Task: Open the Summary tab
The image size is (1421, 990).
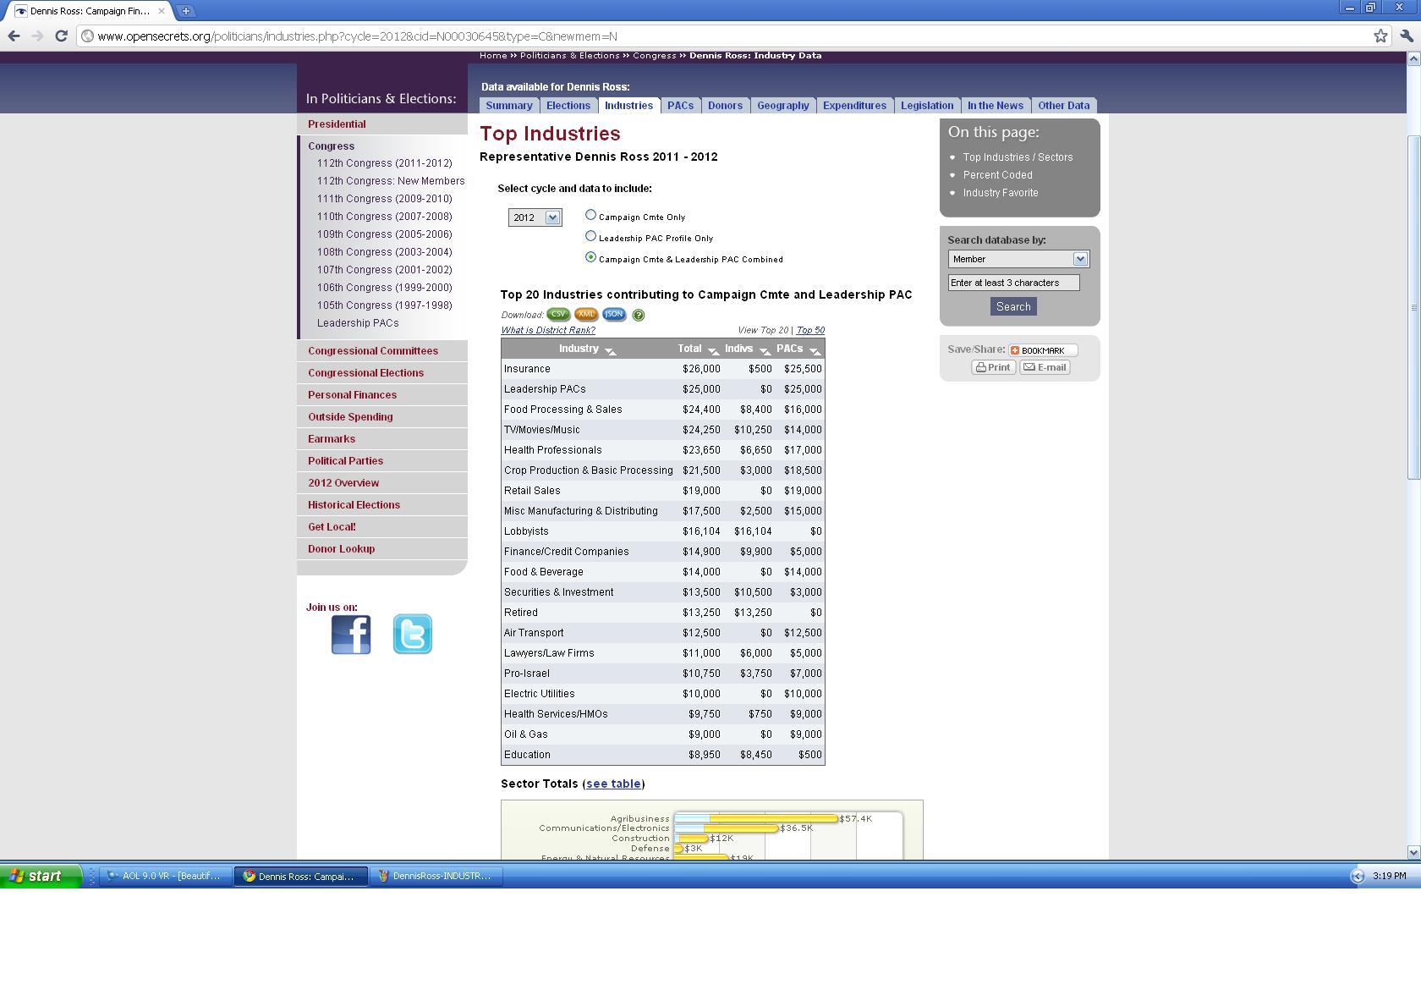Action: (x=509, y=106)
